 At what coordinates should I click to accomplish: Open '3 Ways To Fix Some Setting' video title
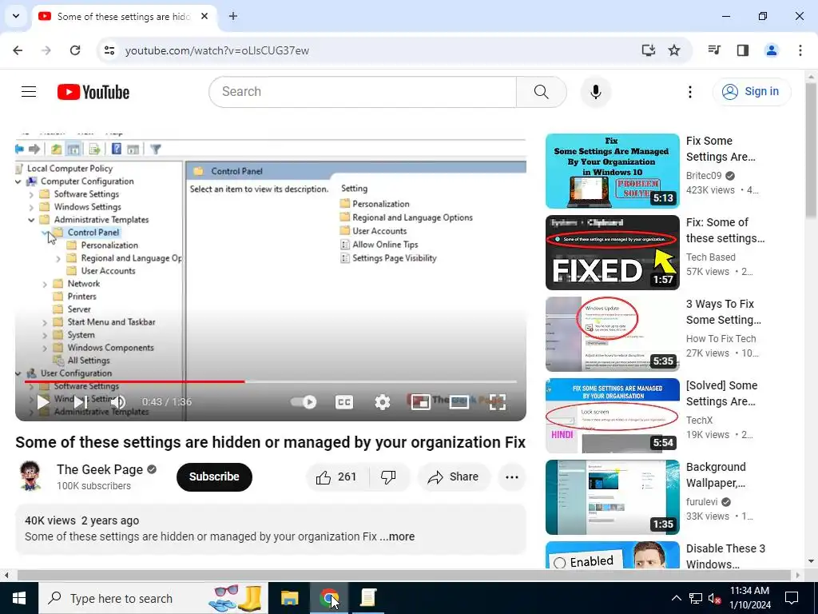[x=724, y=312]
